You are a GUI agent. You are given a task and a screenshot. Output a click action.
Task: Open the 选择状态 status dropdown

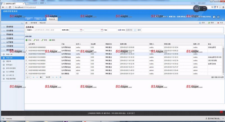click(131, 30)
